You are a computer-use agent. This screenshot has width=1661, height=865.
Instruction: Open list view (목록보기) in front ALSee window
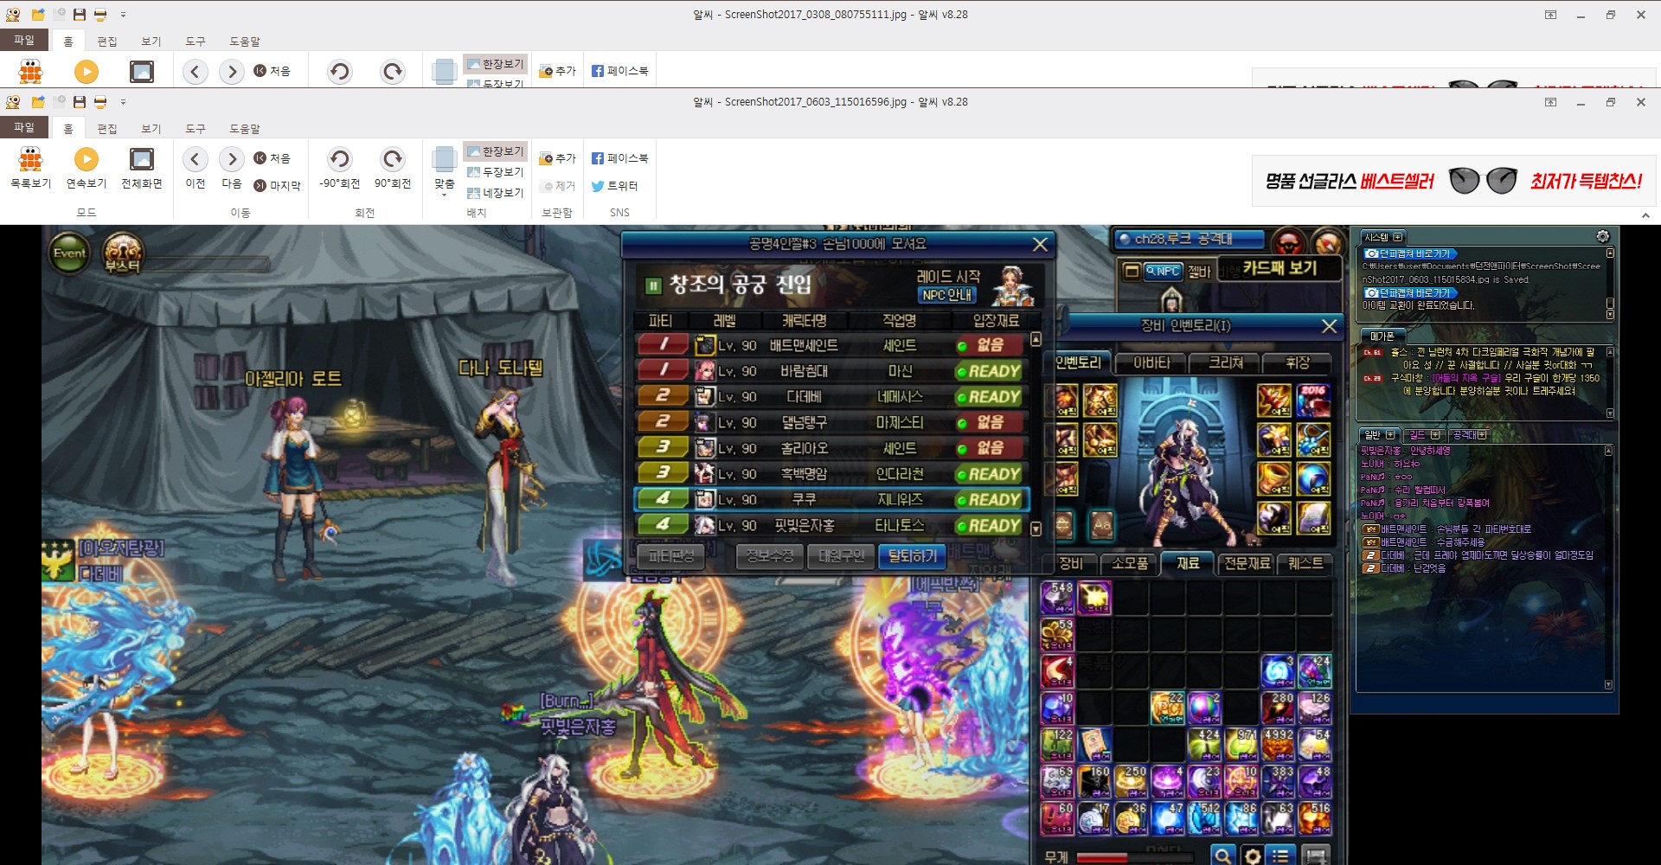pyautogui.click(x=30, y=167)
